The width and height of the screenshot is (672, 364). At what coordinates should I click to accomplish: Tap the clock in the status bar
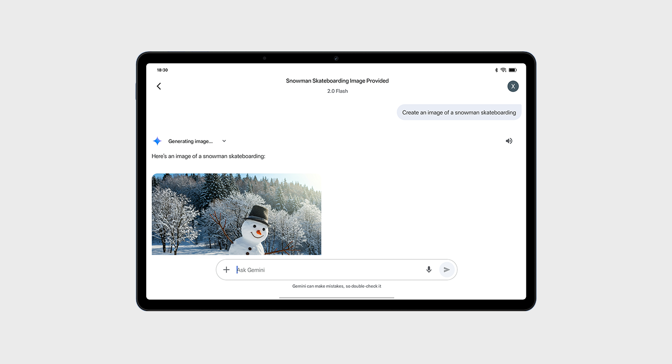point(162,69)
